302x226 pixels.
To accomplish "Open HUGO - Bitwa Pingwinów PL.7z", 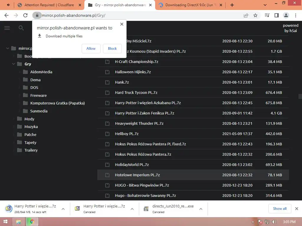I will click(x=142, y=185).
